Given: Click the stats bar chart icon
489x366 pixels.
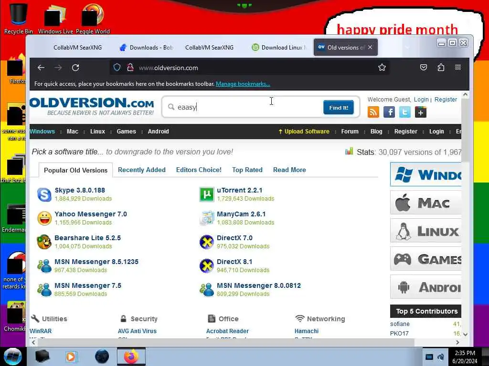Looking at the screenshot, I should 349,151.
